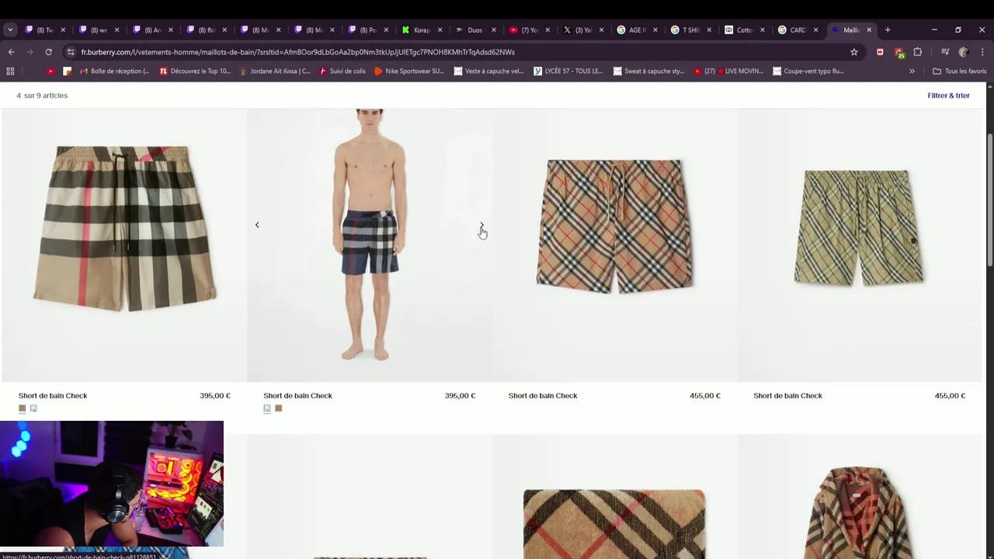Open the Filtrer & trier panel
The width and height of the screenshot is (994, 559).
coord(948,95)
